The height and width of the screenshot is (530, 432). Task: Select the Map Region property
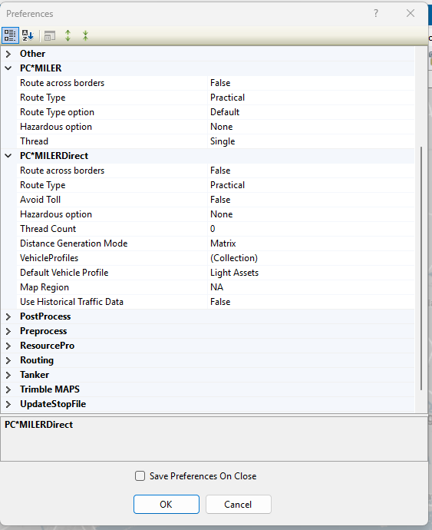216,287
